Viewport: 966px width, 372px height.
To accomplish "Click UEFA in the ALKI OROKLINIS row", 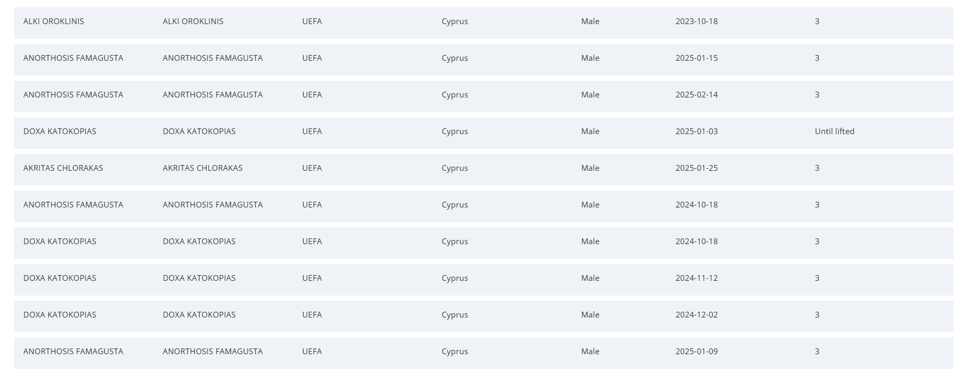I will [312, 21].
